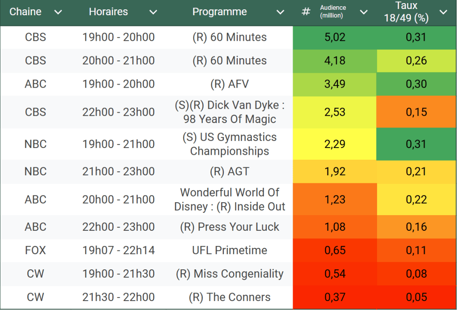Screen dimensions: 457x310
Task: Click the (R) Press Your Luck cell
Action: 229,227
